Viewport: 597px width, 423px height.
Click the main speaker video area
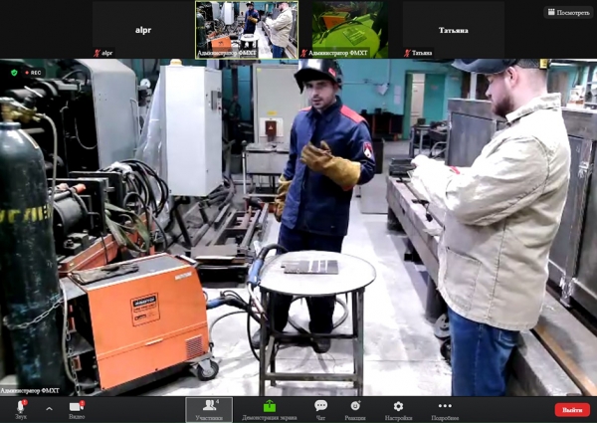point(298,229)
